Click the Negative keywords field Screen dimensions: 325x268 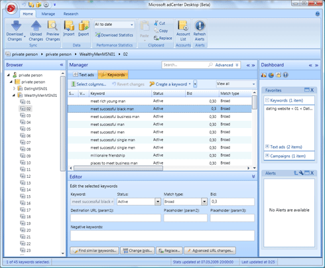tap(162, 235)
